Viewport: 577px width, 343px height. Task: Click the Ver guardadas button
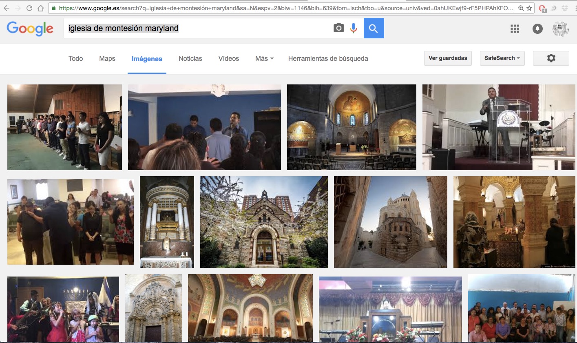point(448,58)
